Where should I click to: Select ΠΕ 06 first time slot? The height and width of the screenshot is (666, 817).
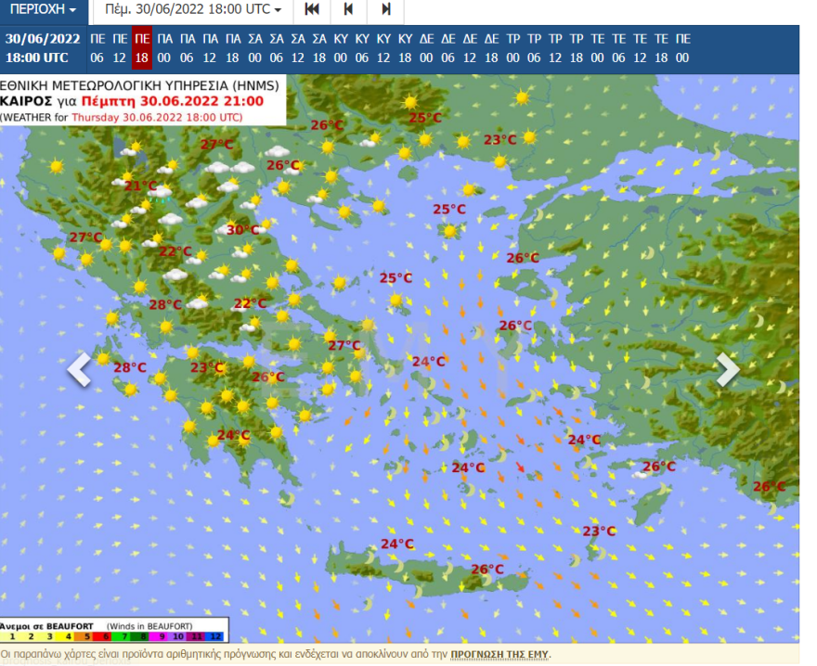(x=97, y=48)
